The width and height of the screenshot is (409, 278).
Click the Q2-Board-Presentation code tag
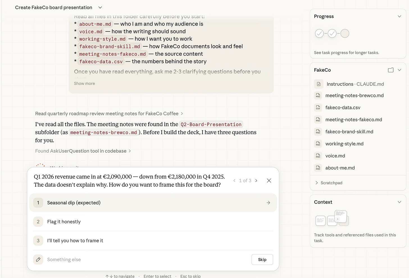point(211,124)
